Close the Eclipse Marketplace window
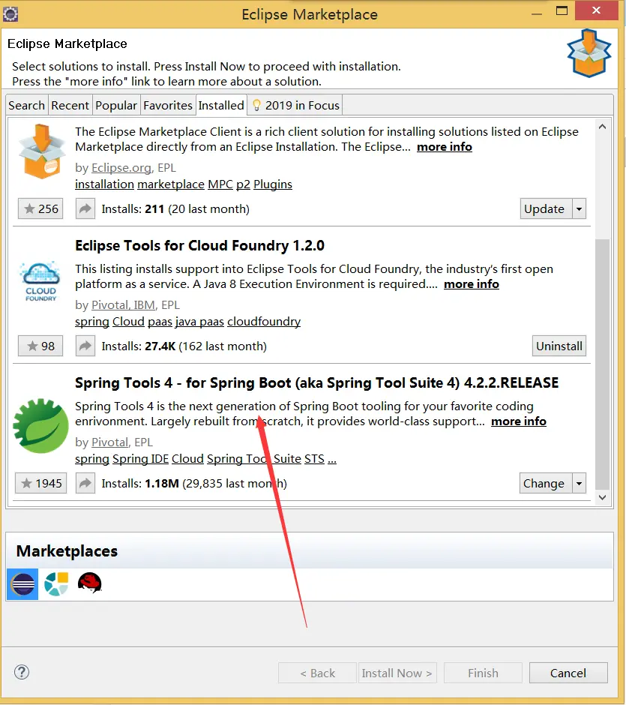This screenshot has height=705, width=626. (x=596, y=10)
